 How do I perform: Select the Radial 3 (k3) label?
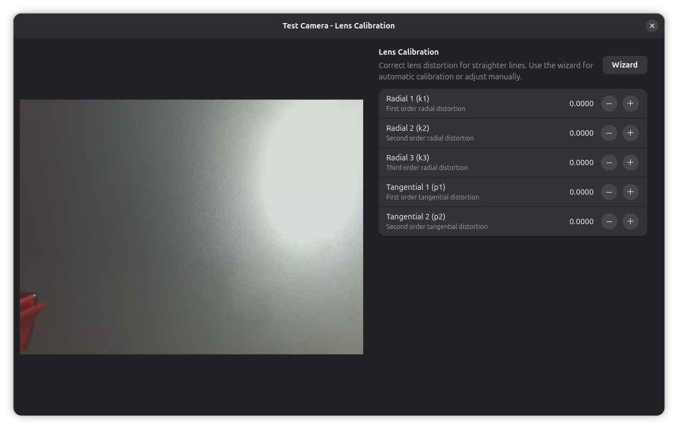(x=408, y=158)
